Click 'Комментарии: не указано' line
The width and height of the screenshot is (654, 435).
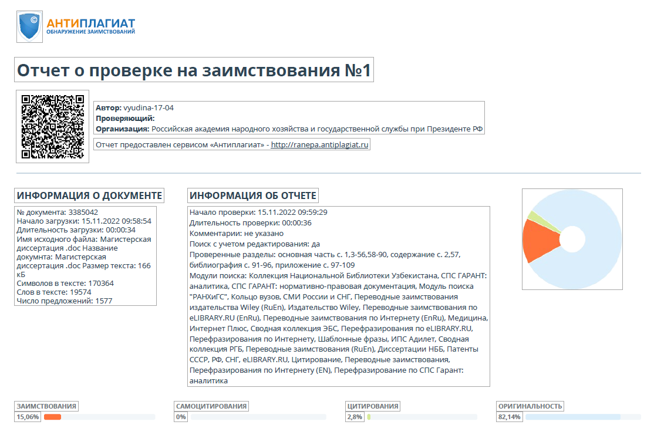tap(237, 234)
